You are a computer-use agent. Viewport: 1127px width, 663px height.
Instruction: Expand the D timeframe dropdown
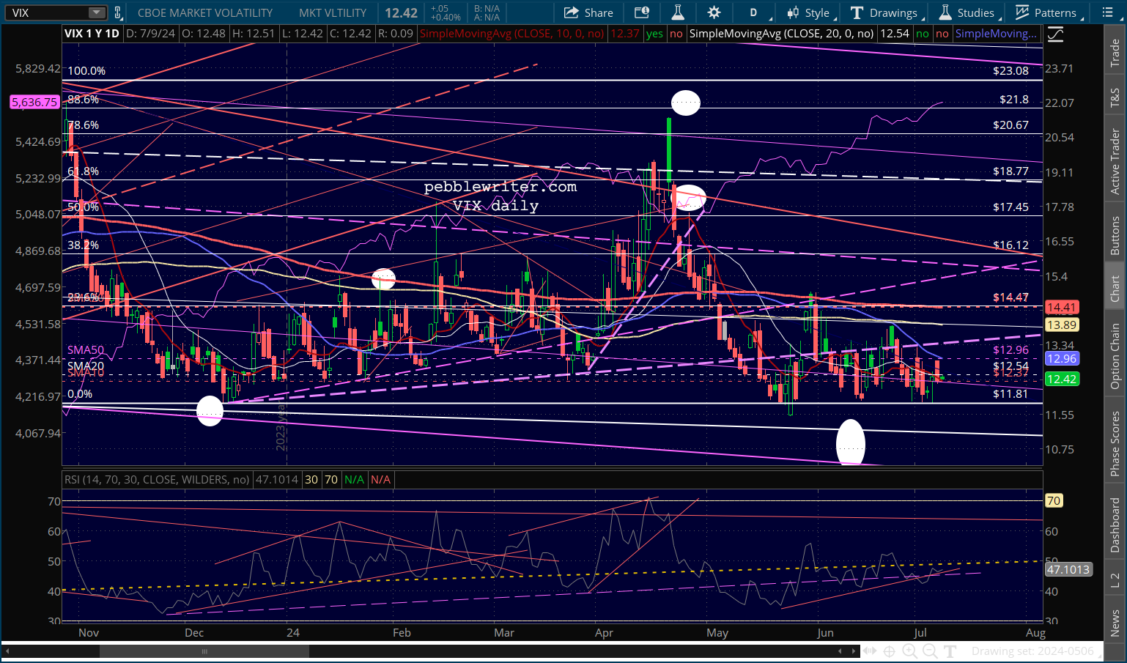pos(758,12)
